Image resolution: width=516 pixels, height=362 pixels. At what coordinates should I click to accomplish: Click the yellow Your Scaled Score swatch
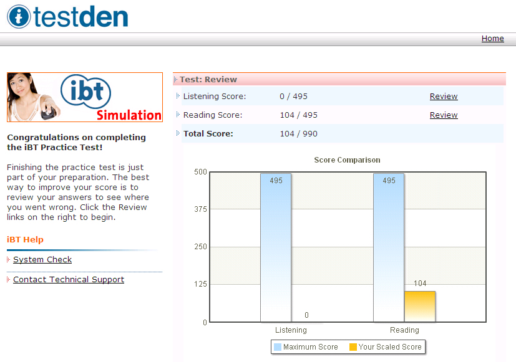(353, 347)
